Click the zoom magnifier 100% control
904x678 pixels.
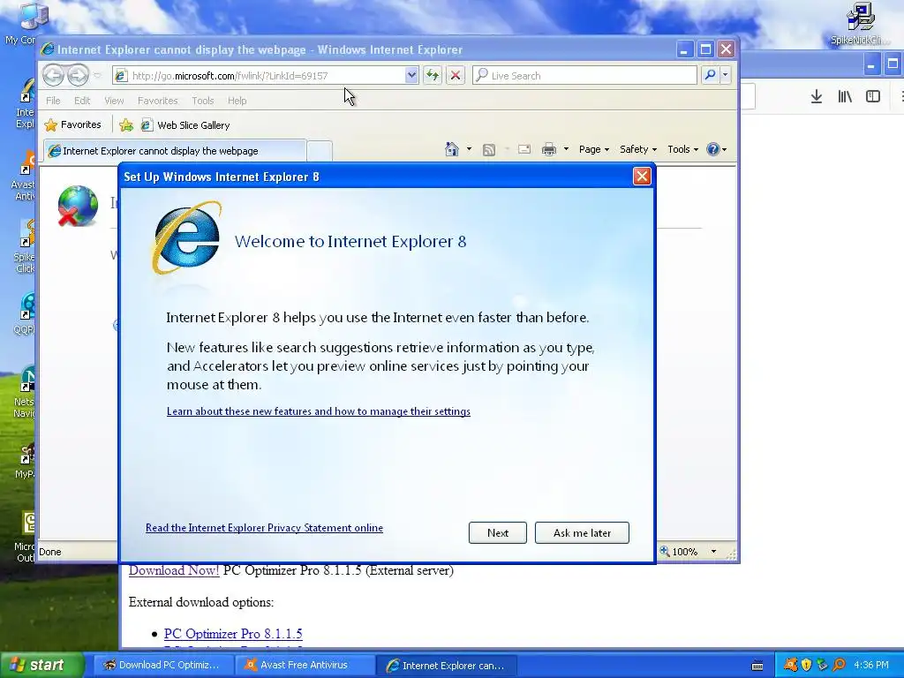(679, 552)
